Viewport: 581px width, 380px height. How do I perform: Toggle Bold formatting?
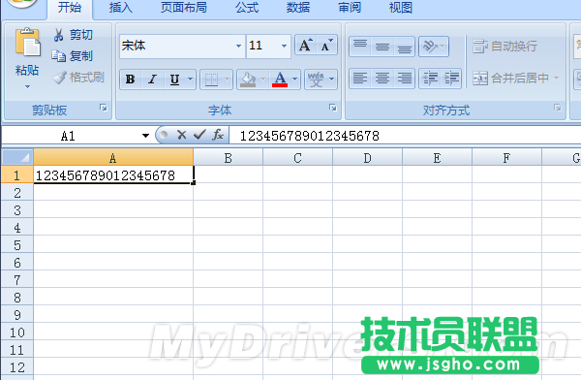(130, 79)
